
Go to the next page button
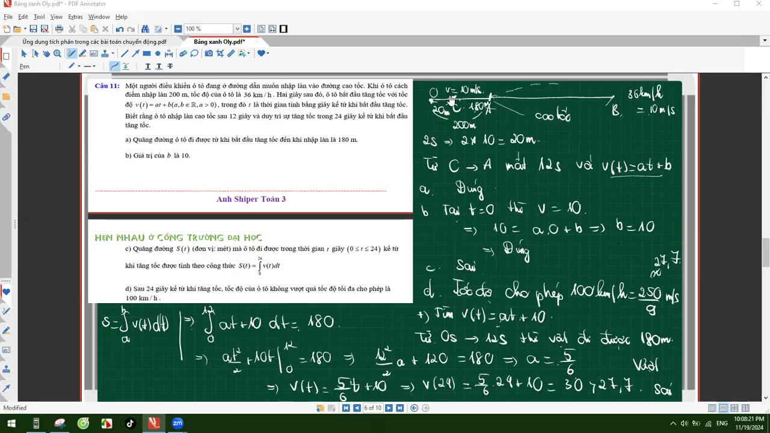(389, 408)
